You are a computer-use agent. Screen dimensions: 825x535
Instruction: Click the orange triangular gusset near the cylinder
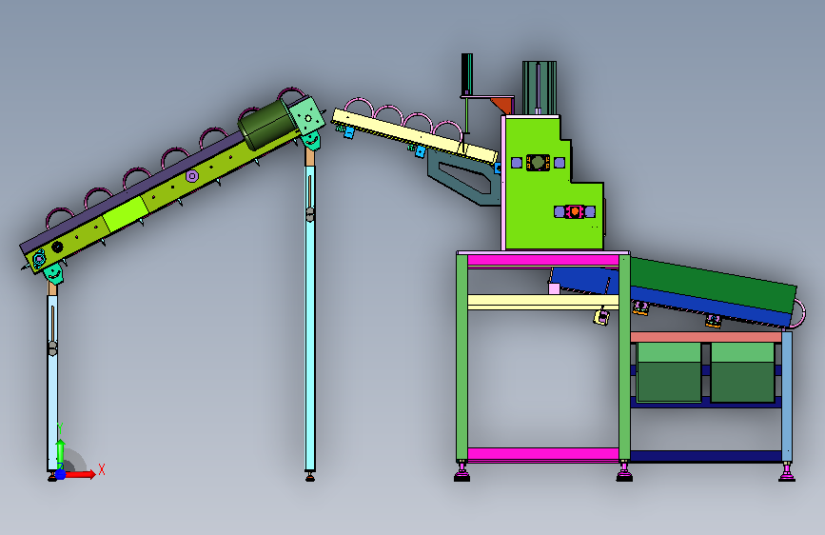click(x=502, y=105)
